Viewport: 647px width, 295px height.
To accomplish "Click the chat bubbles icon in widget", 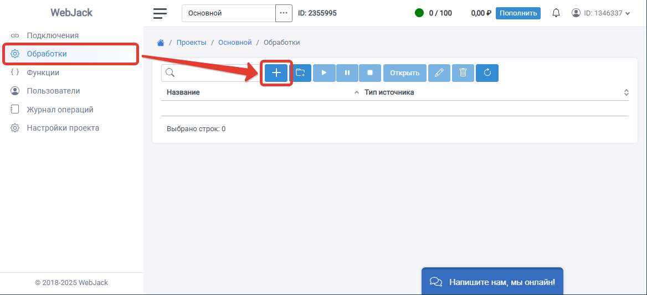I will pyautogui.click(x=436, y=282).
